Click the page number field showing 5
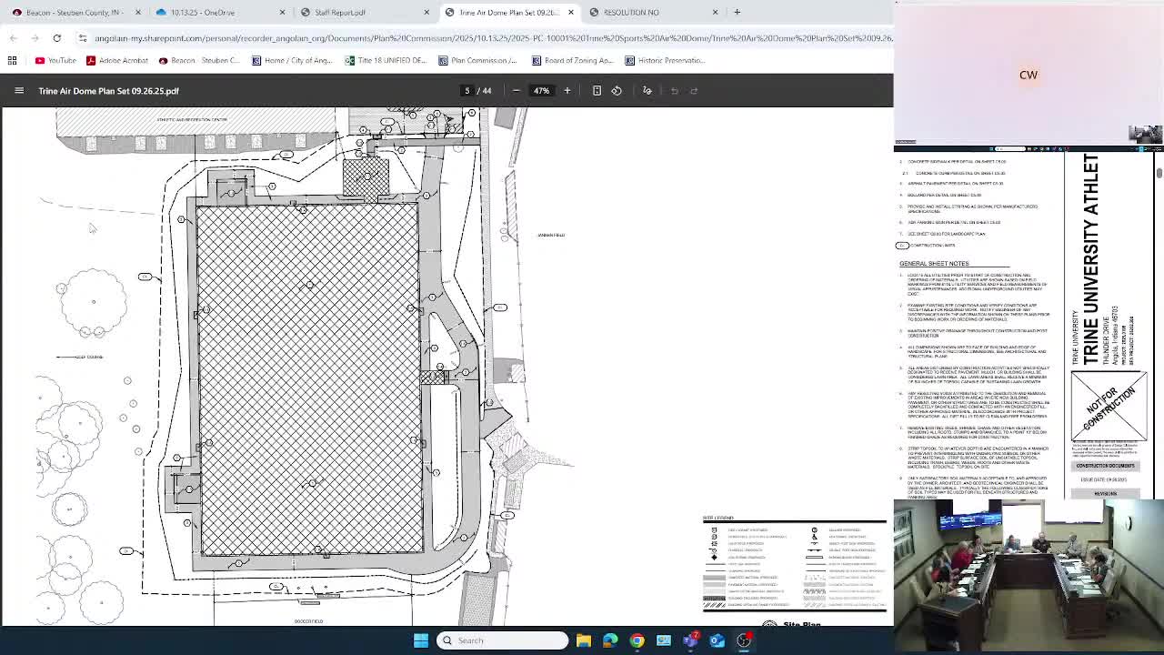 467,90
